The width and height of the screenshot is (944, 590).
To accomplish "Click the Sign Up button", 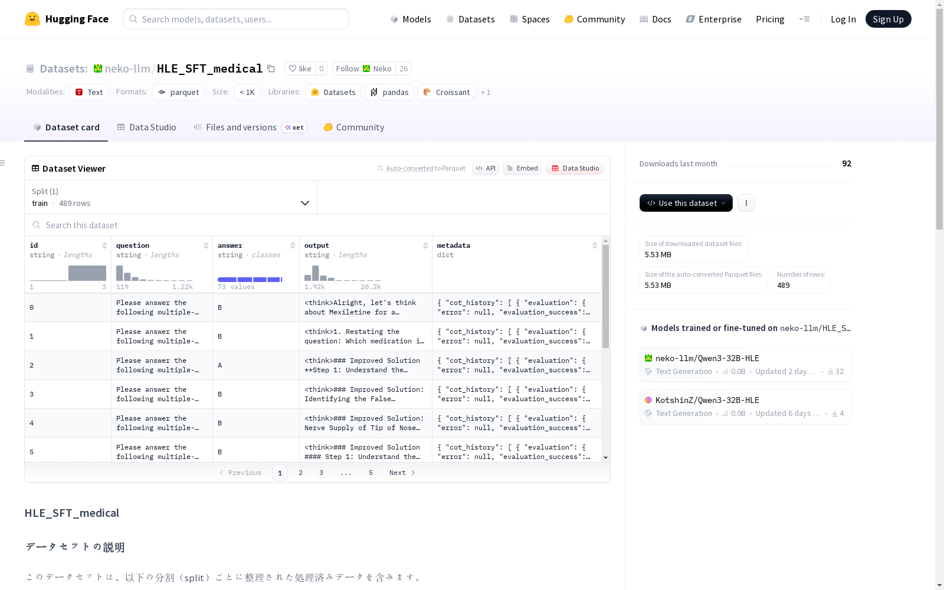I will (x=888, y=19).
